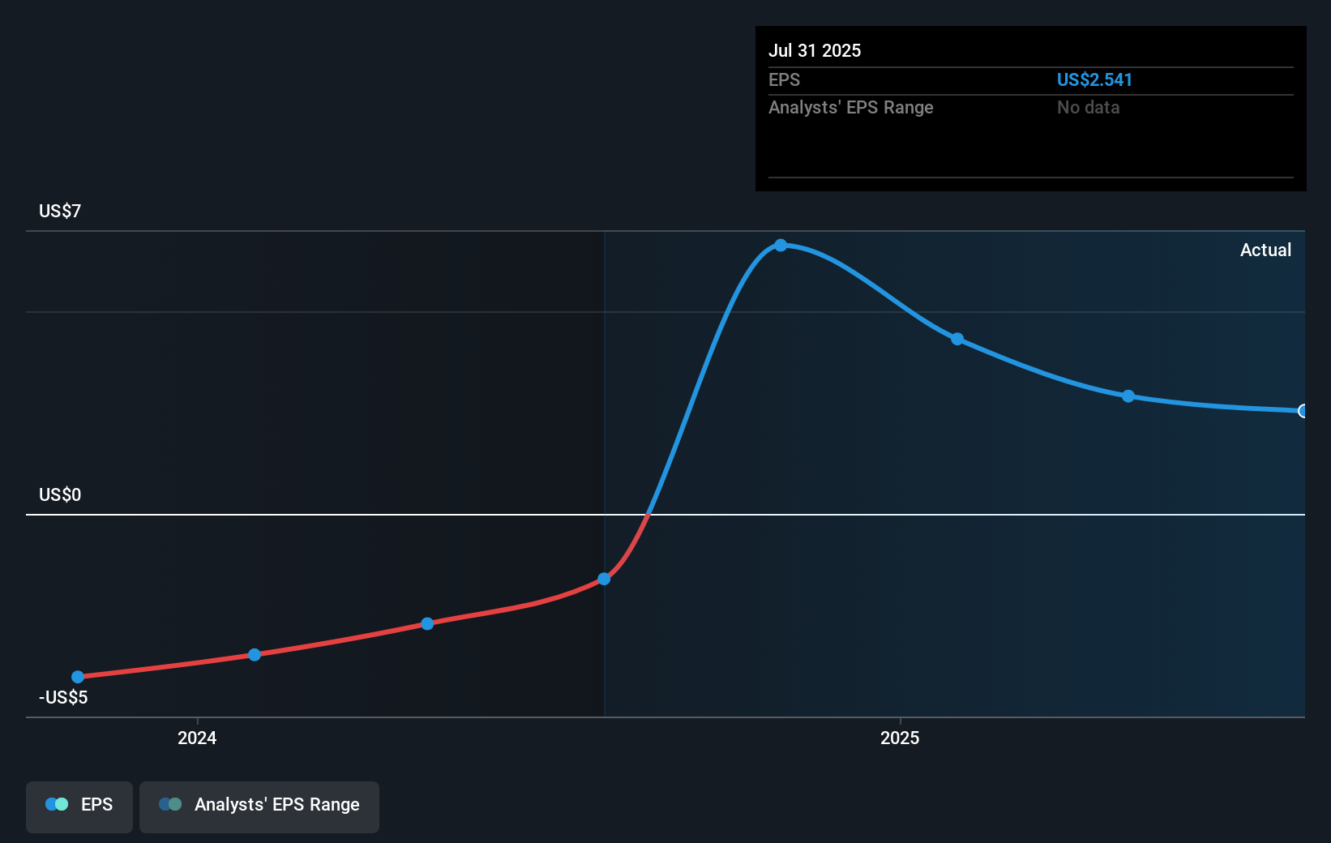Select the EPS data point after the peak
The image size is (1331, 843).
pyautogui.click(x=957, y=340)
